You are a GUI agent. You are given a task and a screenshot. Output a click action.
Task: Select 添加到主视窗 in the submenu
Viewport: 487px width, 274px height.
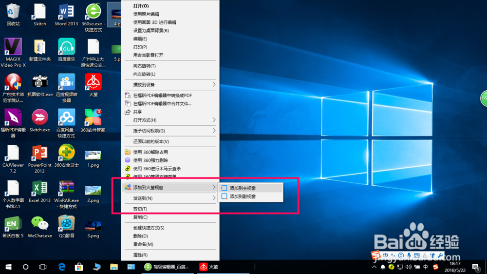[251, 188]
